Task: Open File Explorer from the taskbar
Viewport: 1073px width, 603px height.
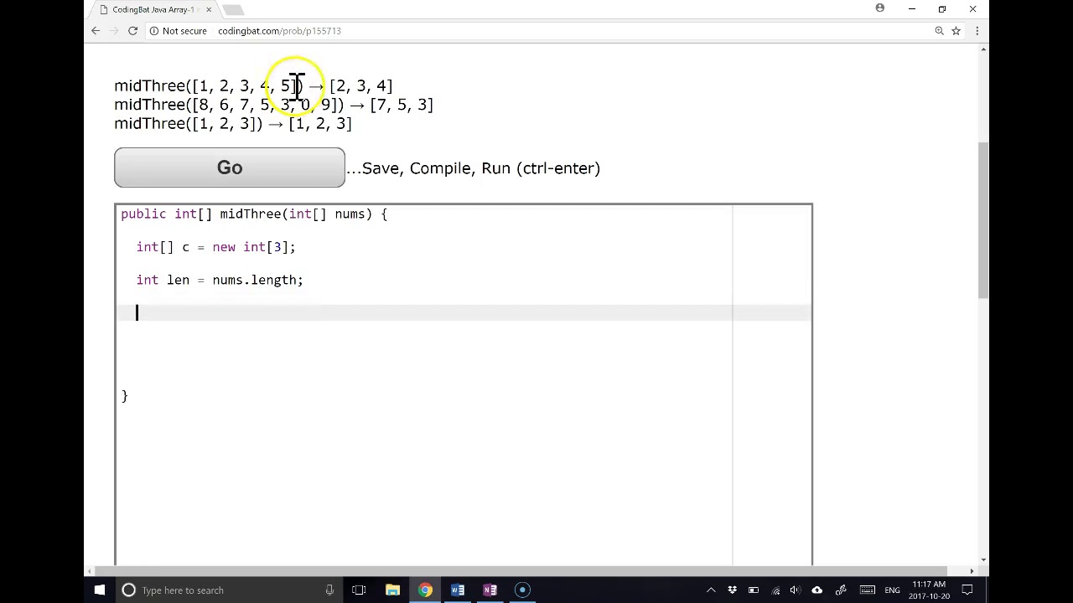Action: (x=392, y=590)
